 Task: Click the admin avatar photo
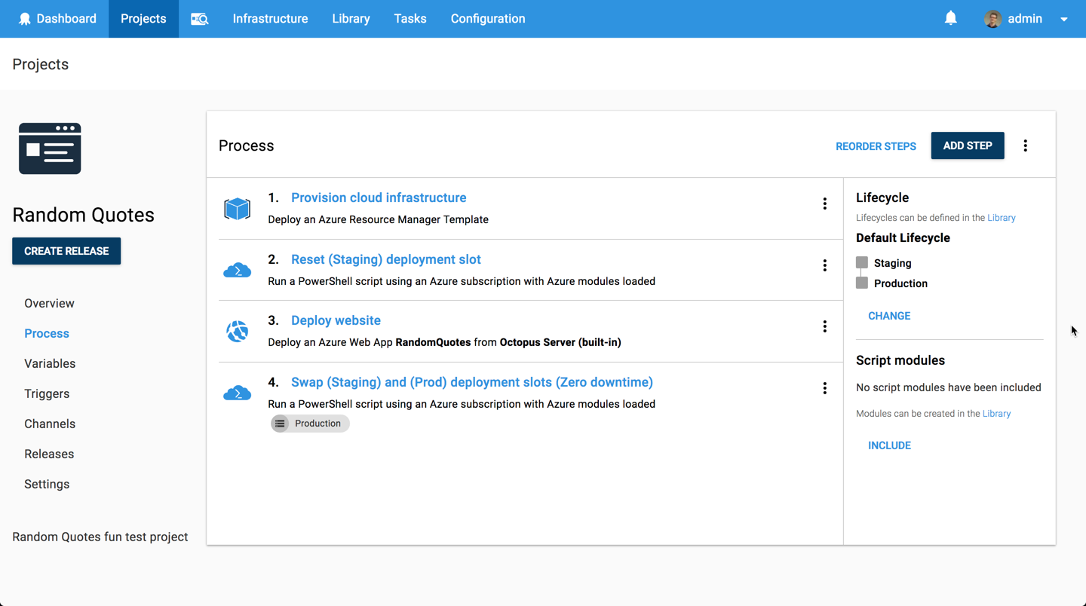pyautogui.click(x=993, y=18)
